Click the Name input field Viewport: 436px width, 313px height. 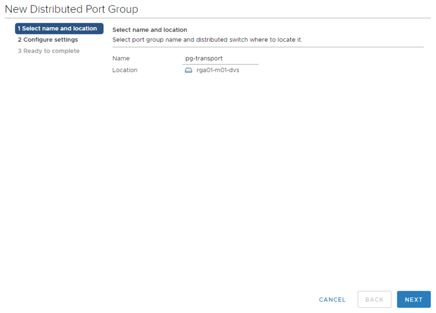pyautogui.click(x=220, y=58)
